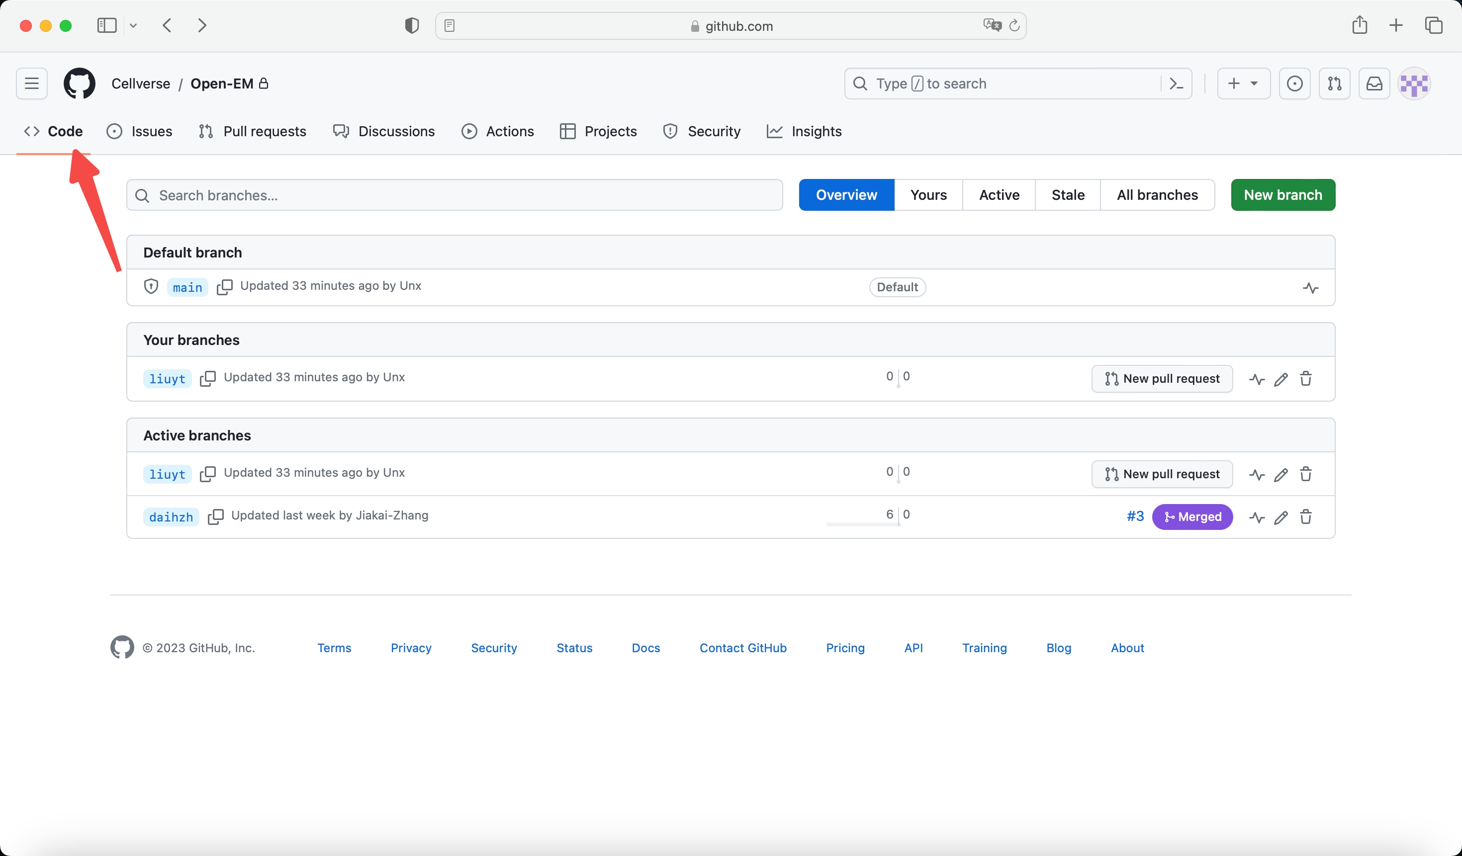Image resolution: width=1462 pixels, height=856 pixels.
Task: Open pull request #3 link
Action: tap(1135, 517)
